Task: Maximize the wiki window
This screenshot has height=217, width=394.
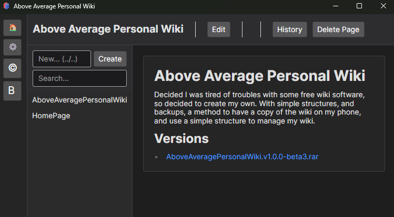Action: click(x=359, y=6)
